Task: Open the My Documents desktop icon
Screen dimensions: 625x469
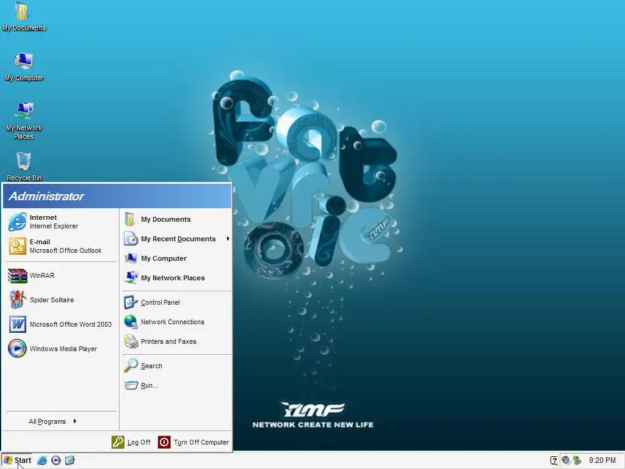Action: coord(24,16)
